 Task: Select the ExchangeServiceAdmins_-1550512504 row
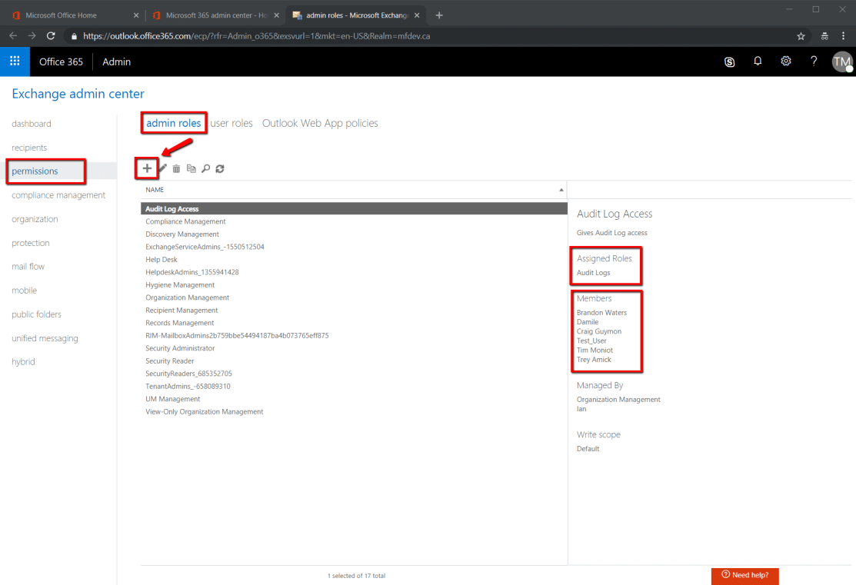click(x=354, y=247)
